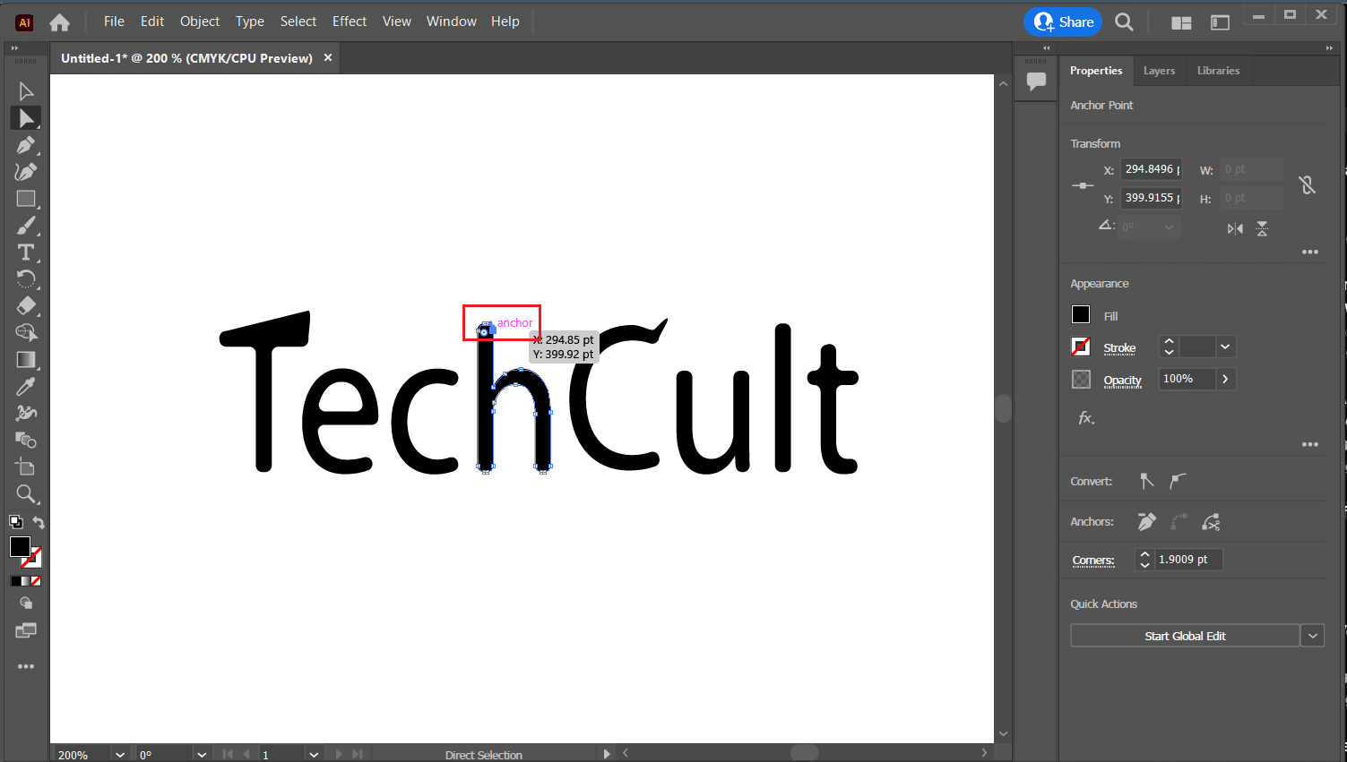Image resolution: width=1347 pixels, height=762 pixels.
Task: Select the Rotate tool
Action: [x=26, y=279]
